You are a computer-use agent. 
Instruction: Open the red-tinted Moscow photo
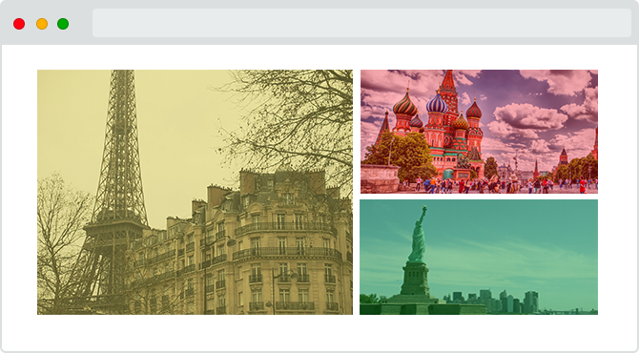(479, 132)
